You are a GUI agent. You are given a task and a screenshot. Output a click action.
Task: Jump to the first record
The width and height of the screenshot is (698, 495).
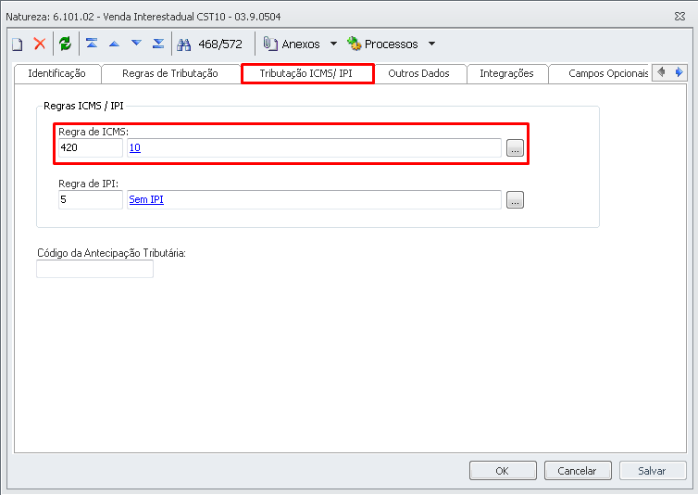pyautogui.click(x=92, y=44)
